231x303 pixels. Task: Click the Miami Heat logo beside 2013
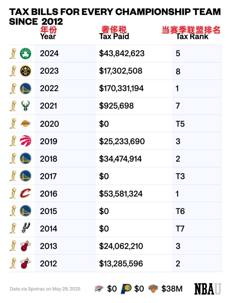[x=26, y=246]
